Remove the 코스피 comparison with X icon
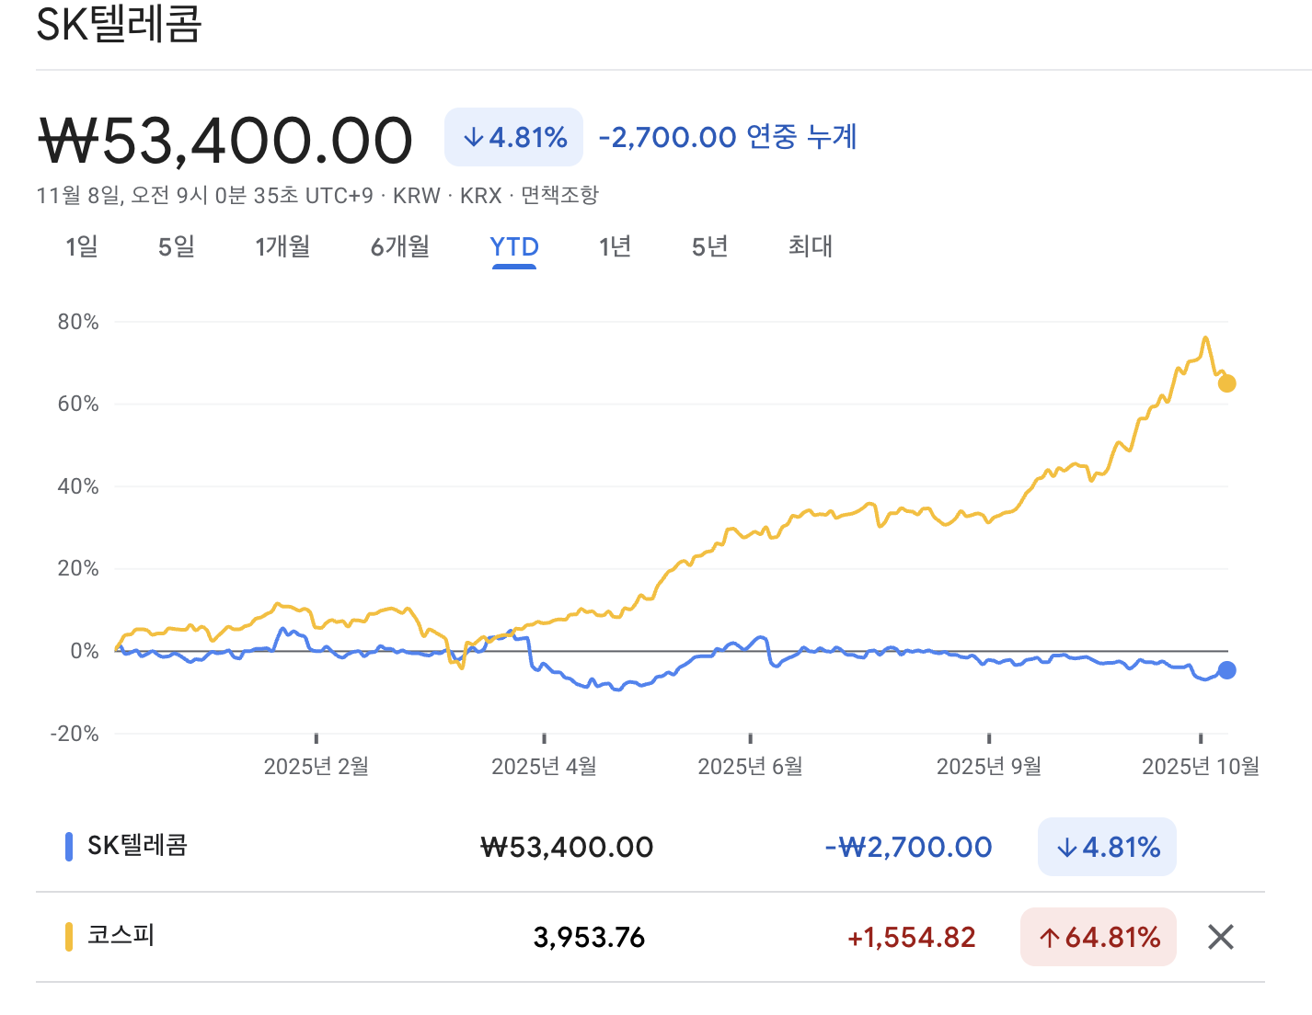This screenshot has height=1015, width=1312. [x=1220, y=937]
